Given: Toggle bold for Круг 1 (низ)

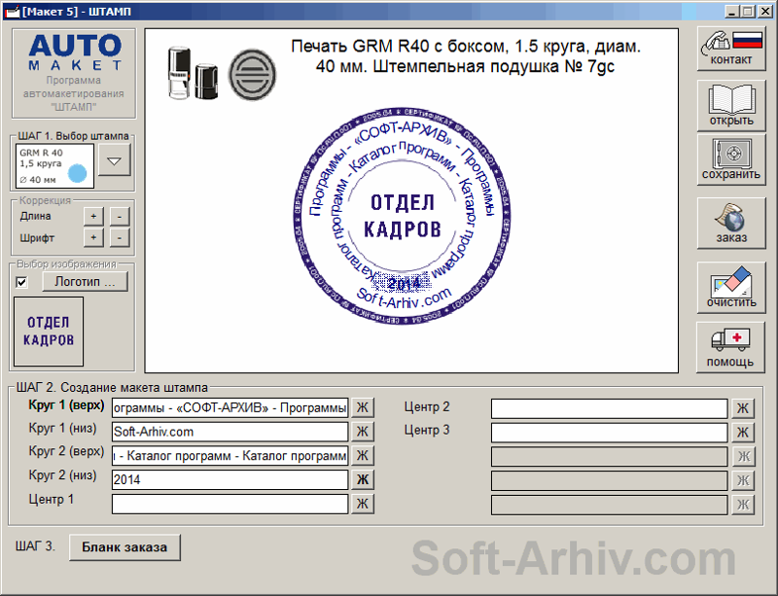Looking at the screenshot, I should [x=363, y=432].
